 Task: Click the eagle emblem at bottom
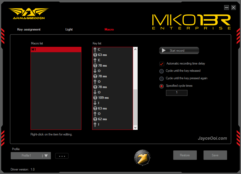click(x=142, y=158)
